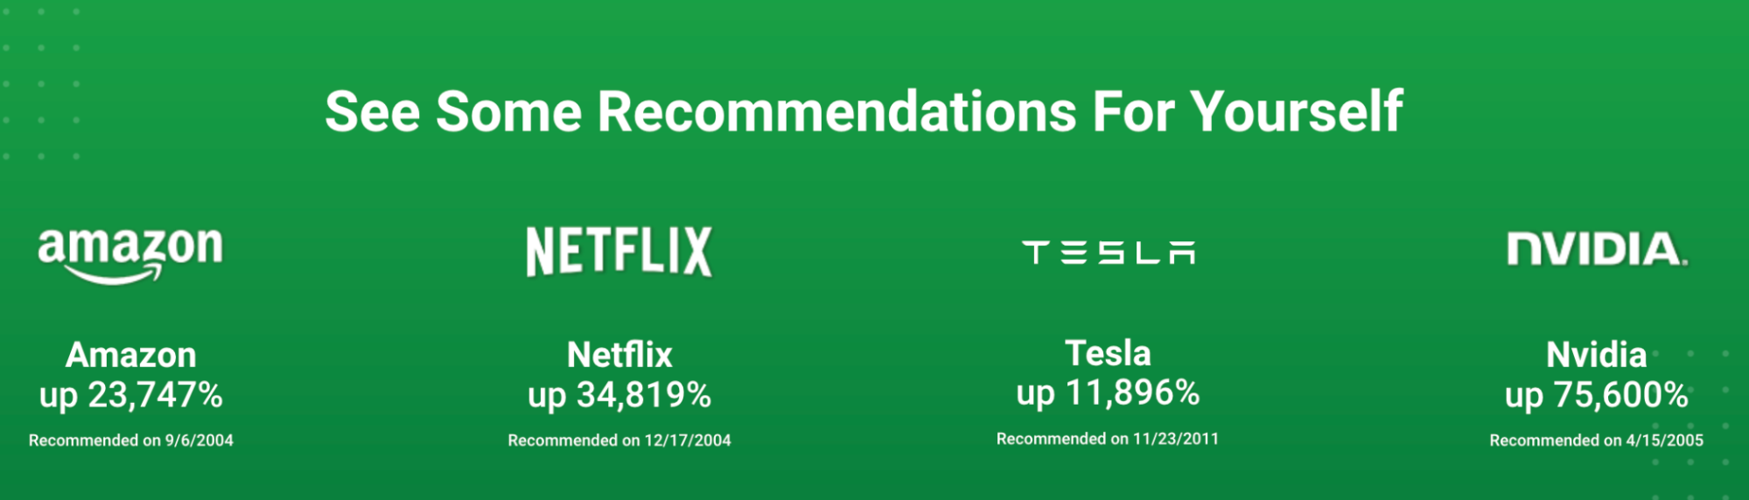Click the Amazon smile arrow under logo
1749x500 pixels.
click(x=114, y=275)
